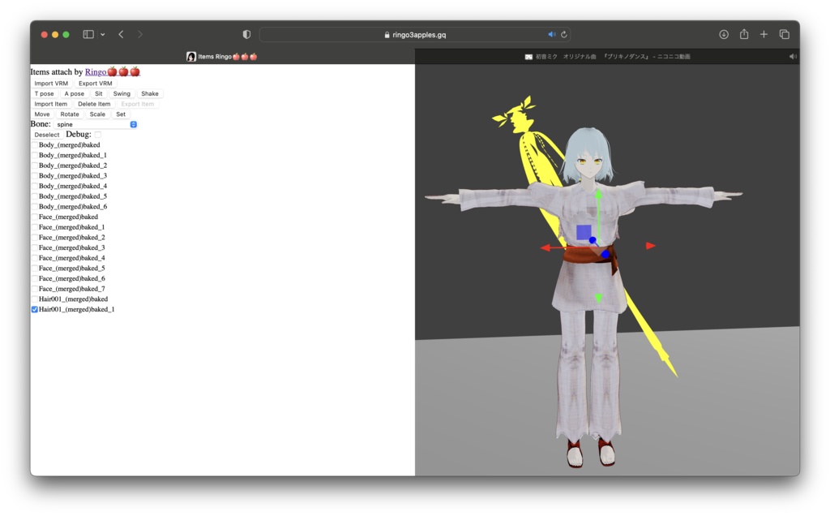Click the ringo3apples.gq address field
The image size is (830, 516).
(415, 34)
